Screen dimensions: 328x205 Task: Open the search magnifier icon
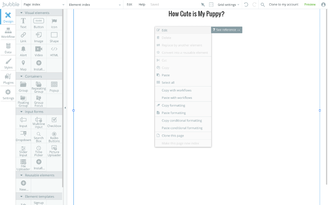(262, 5)
